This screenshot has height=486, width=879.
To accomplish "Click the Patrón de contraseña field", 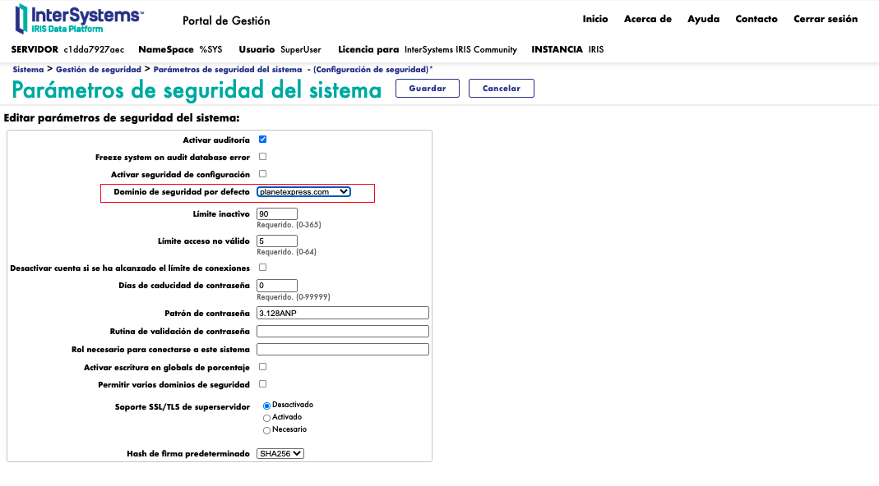I will click(342, 313).
